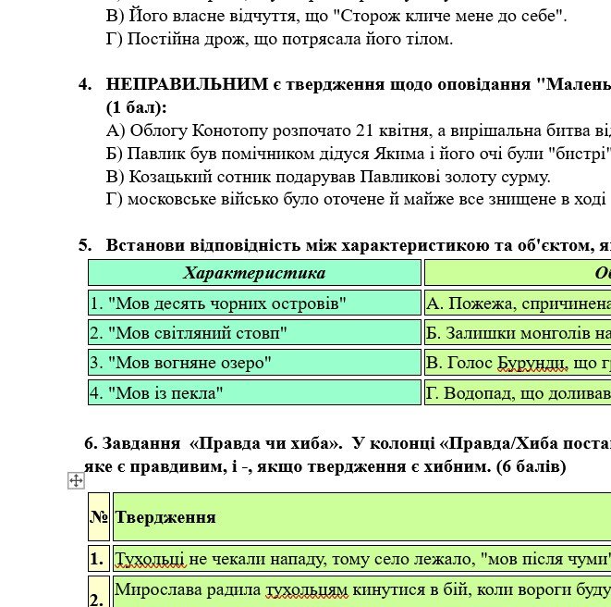Viewport: 611px width, 607px height.
Task: Pick answer В 'Козацький сотник подарував'
Action: [328, 176]
